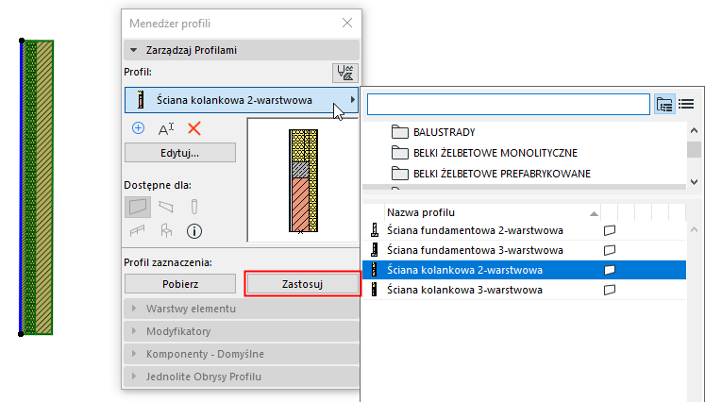The width and height of the screenshot is (705, 402).
Task: Toggle column availability under Dostępne dla
Action: click(194, 205)
